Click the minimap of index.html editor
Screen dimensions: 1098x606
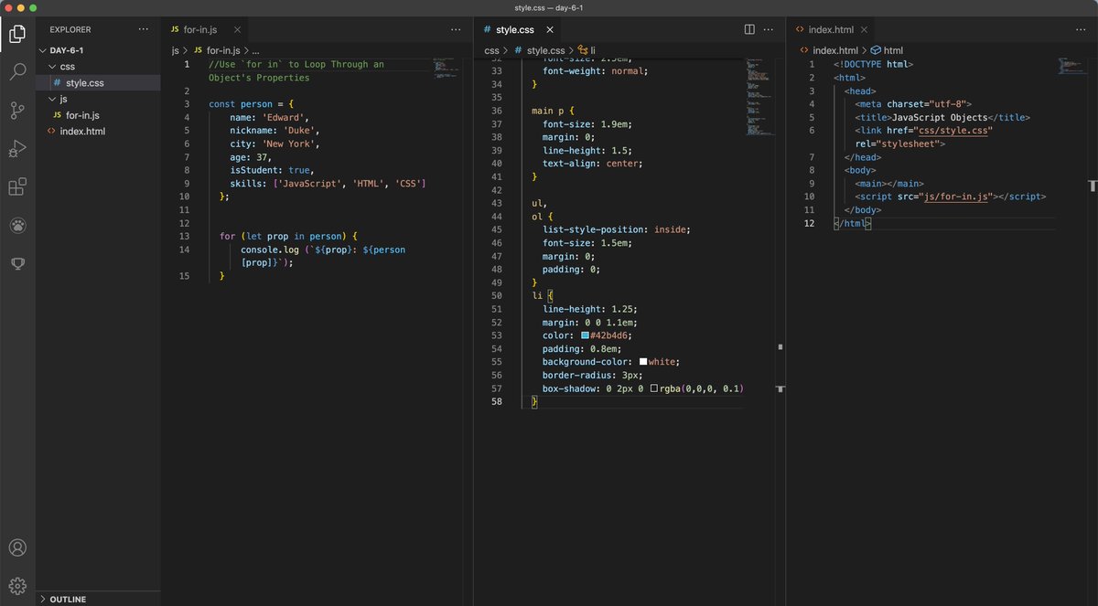coord(1071,66)
